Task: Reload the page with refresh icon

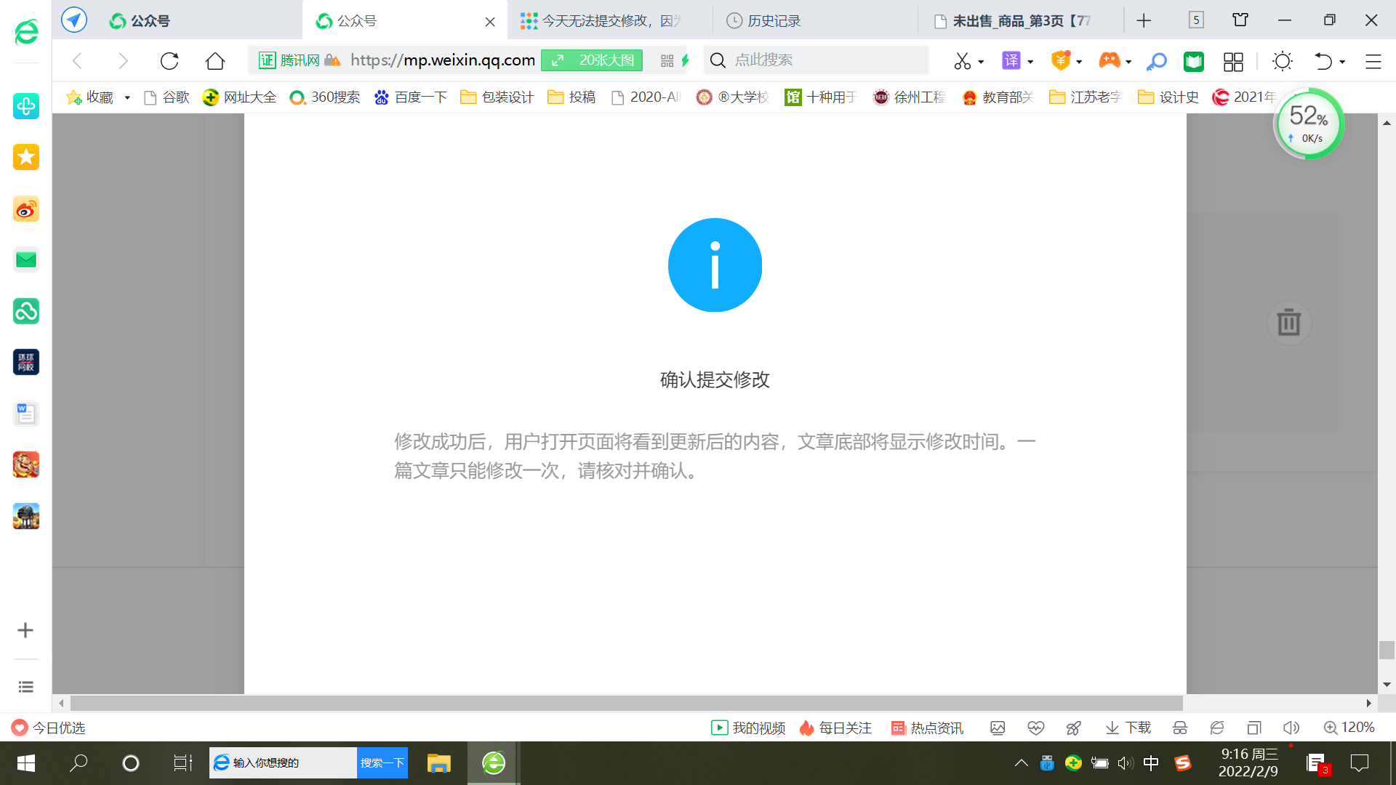Action: (169, 61)
